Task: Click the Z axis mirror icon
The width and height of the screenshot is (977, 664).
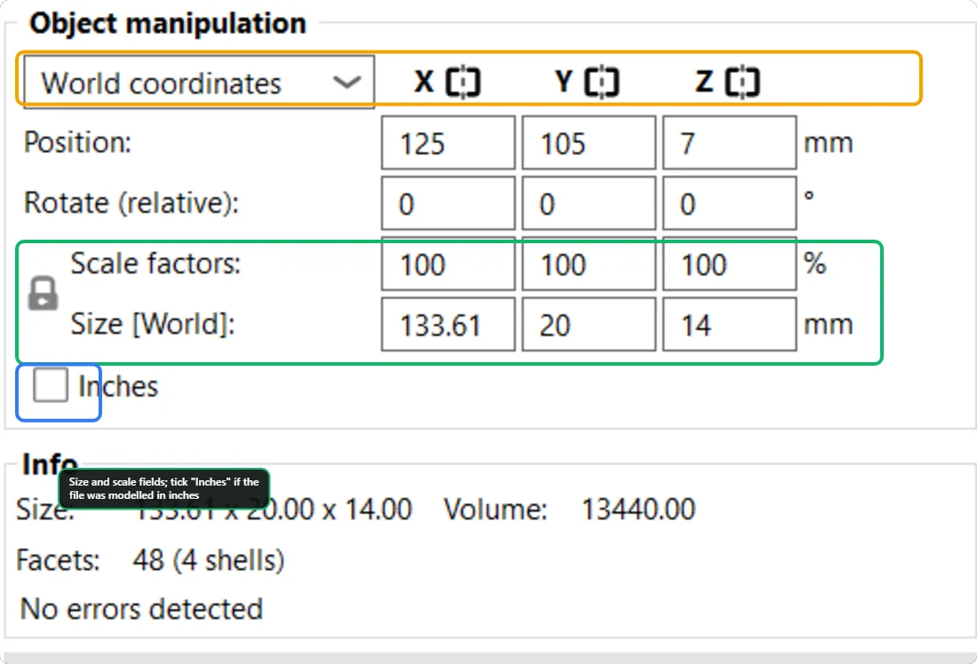Action: pos(743,82)
